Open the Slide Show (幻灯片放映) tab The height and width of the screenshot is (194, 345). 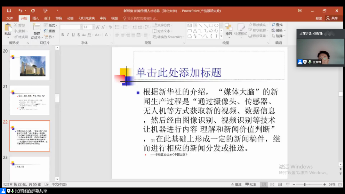(x=87, y=18)
